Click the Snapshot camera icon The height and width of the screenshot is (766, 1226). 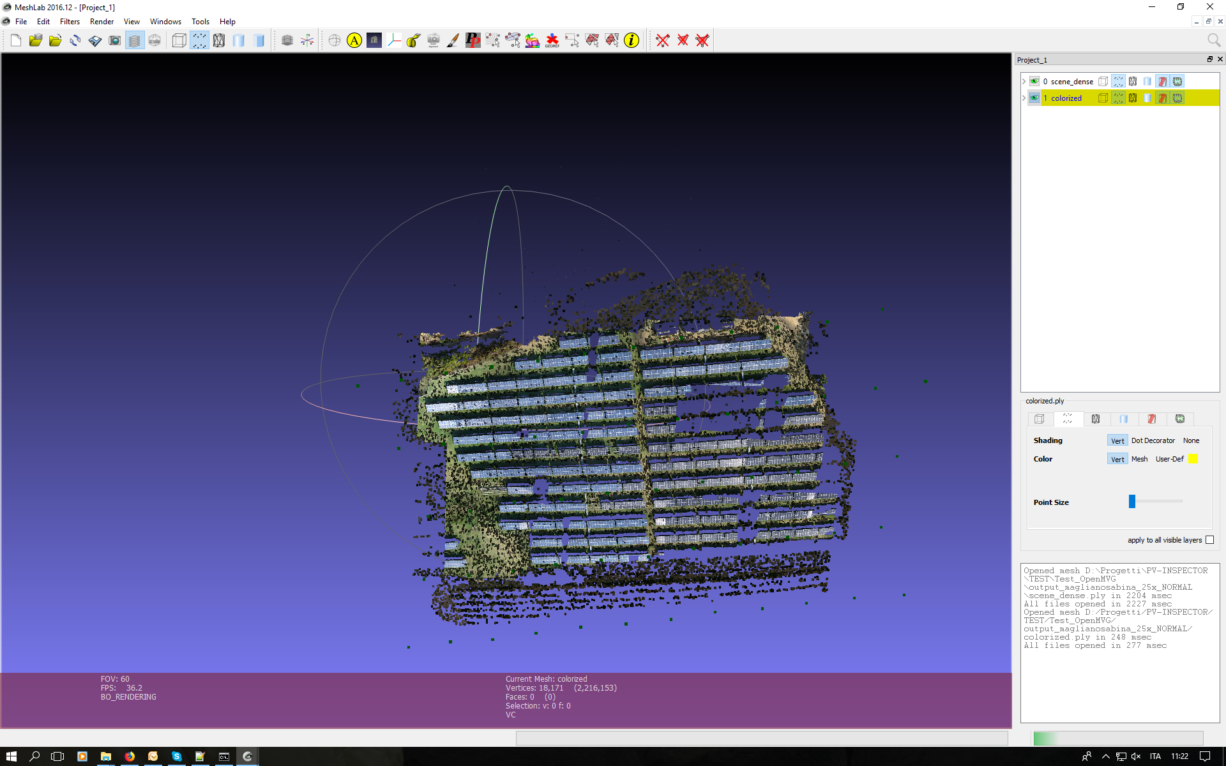pyautogui.click(x=115, y=40)
